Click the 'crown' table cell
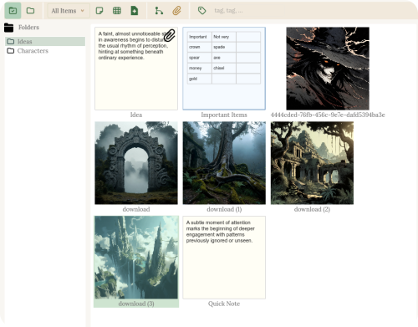The height and width of the screenshot is (327, 418). pos(200,47)
